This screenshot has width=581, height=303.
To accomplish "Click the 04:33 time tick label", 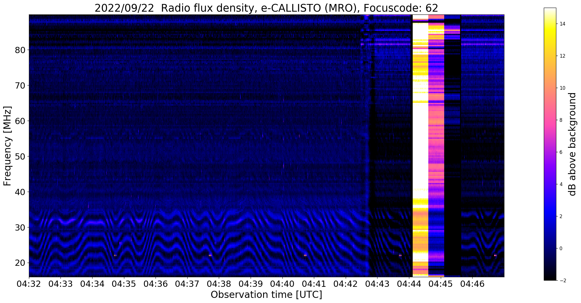I will [60, 284].
